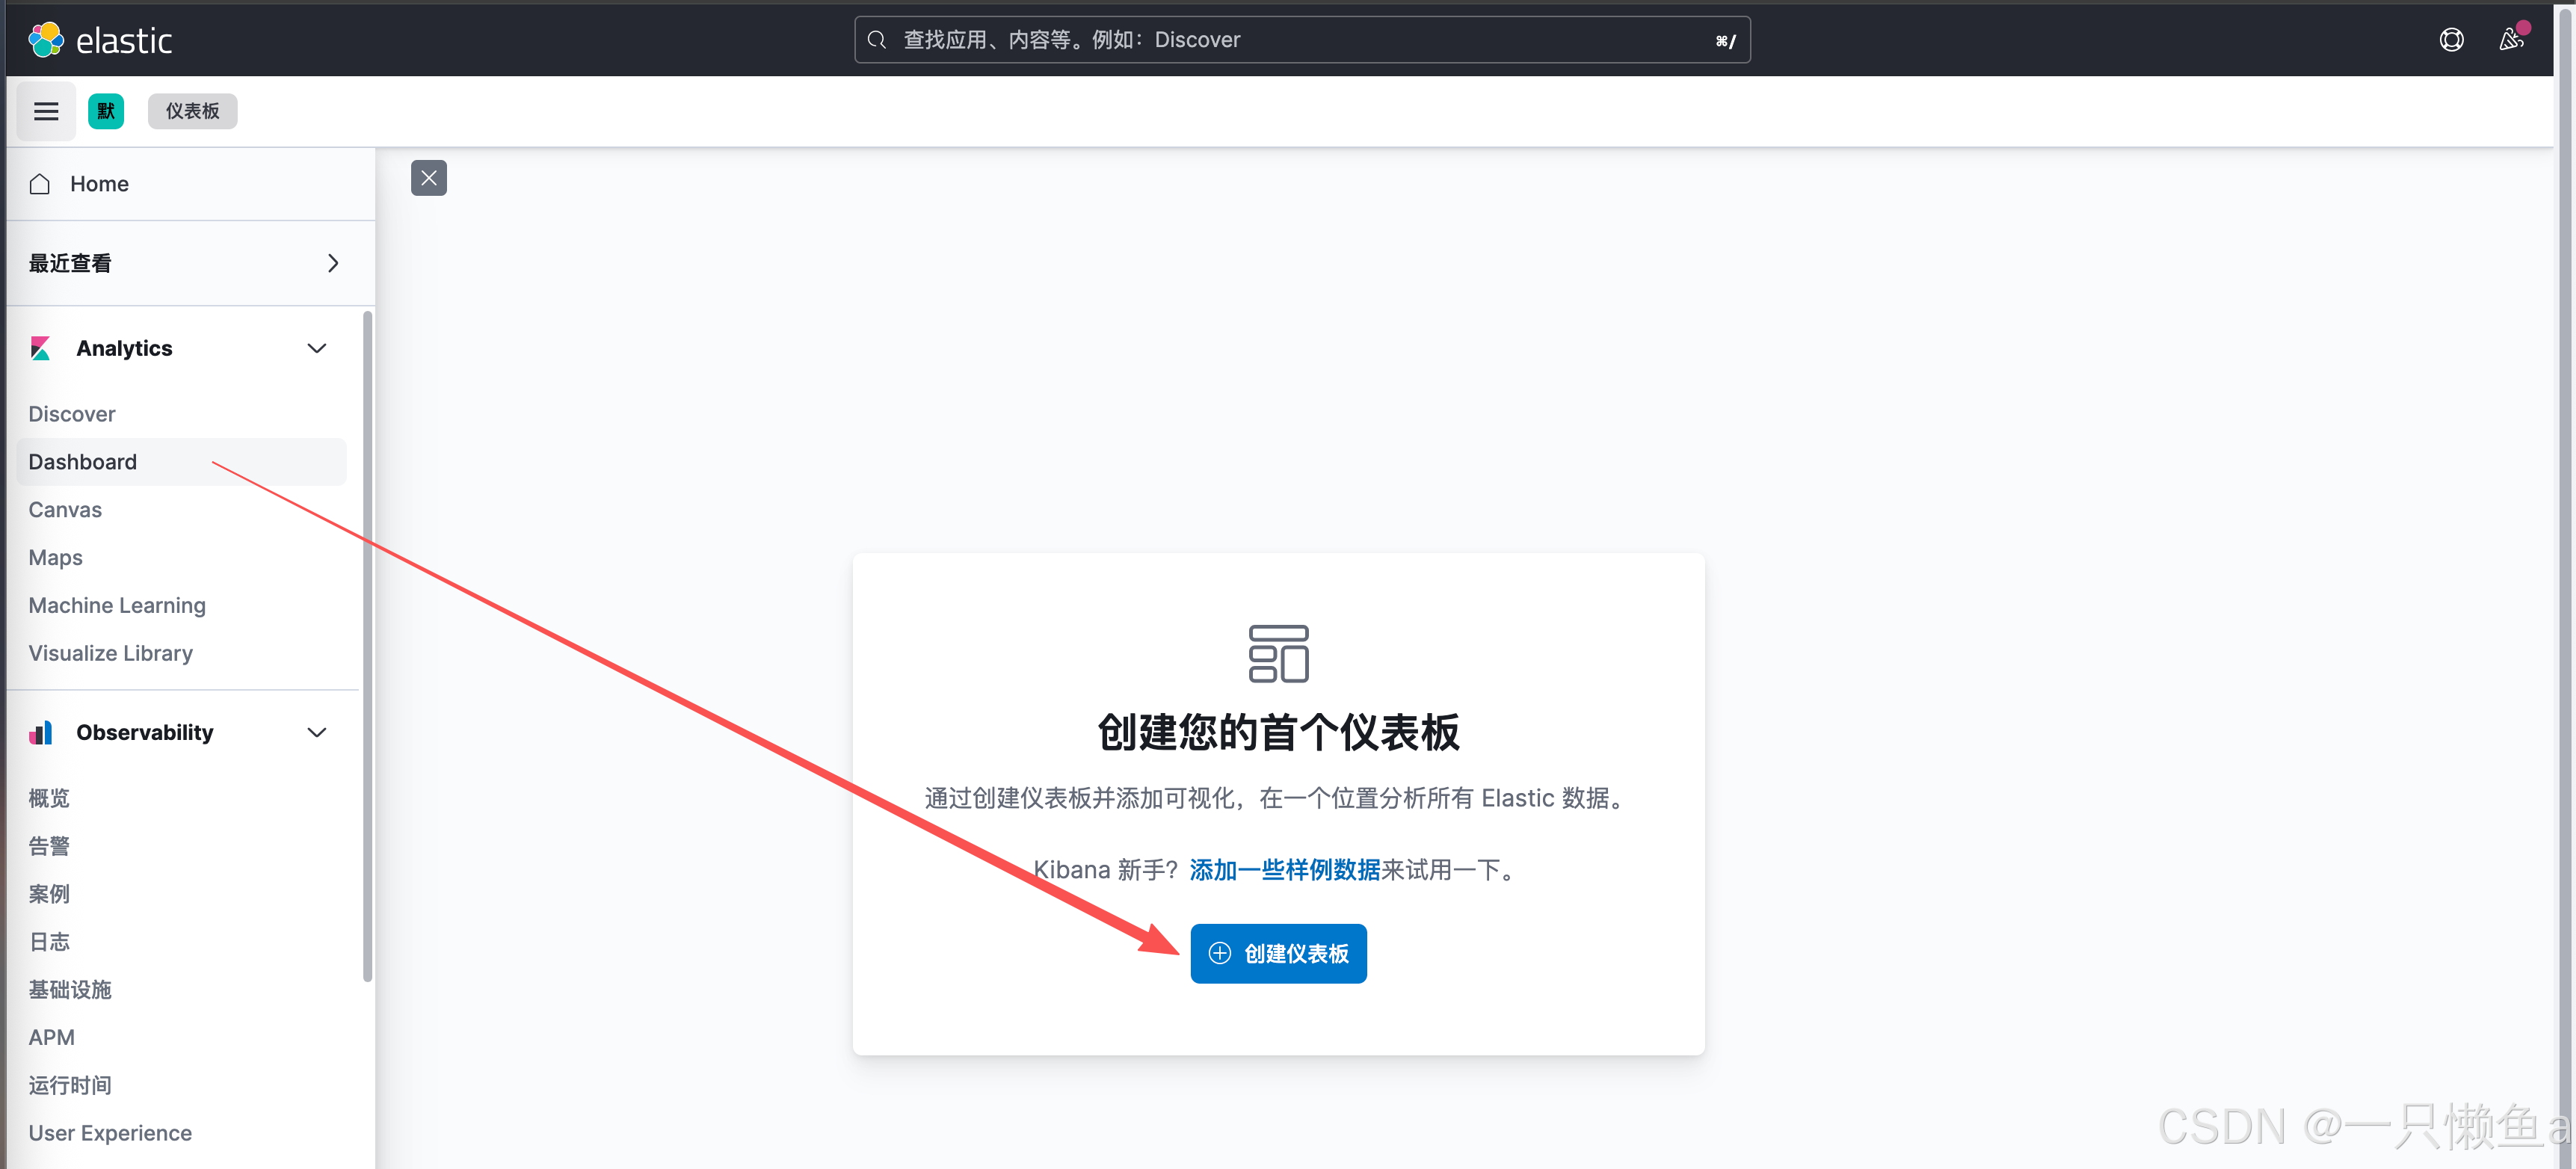Click the Observability section icon
The image size is (2576, 1169).
coord(41,733)
